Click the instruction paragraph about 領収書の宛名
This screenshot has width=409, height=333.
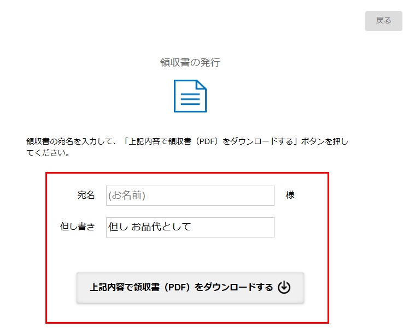coord(187,147)
